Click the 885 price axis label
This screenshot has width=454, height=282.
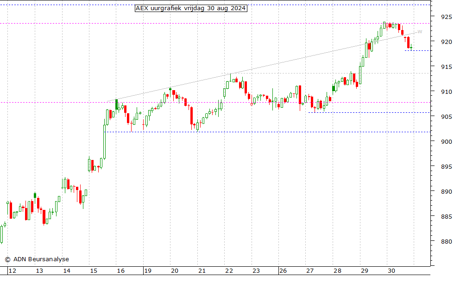[x=446, y=216]
